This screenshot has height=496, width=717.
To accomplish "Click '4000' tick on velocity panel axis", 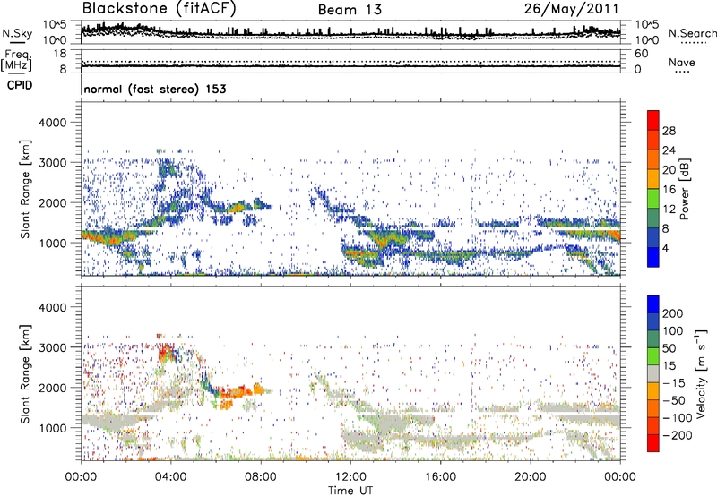I will pyautogui.click(x=52, y=307).
